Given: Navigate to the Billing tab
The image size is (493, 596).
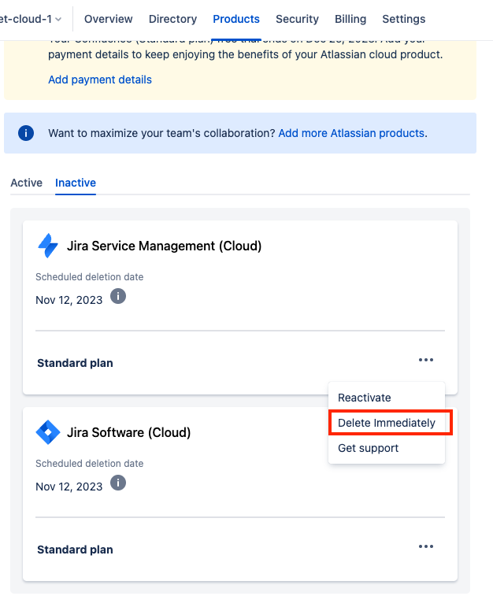Looking at the screenshot, I should (x=350, y=19).
